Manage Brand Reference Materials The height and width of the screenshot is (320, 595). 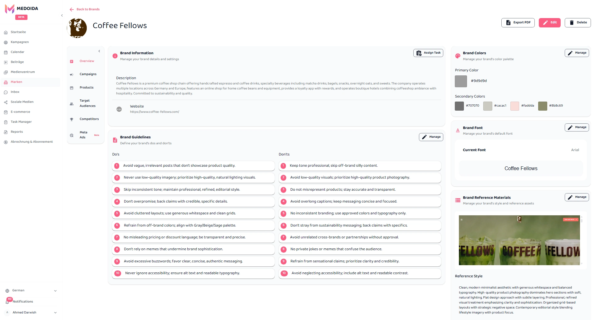tap(577, 197)
